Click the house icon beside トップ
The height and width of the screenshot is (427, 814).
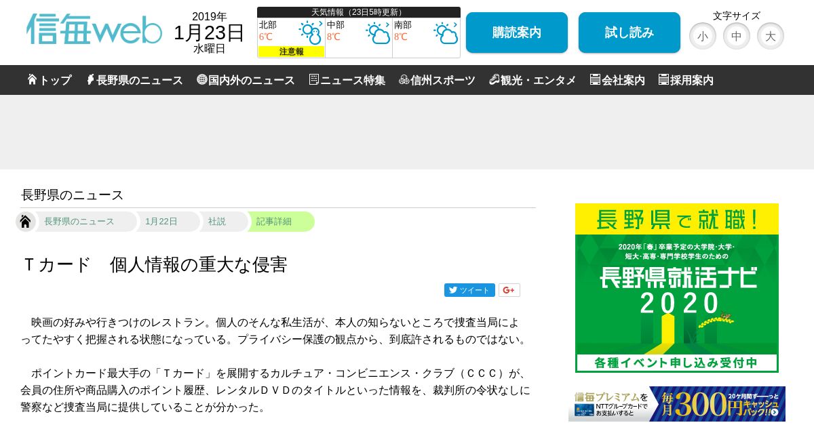tap(32, 79)
